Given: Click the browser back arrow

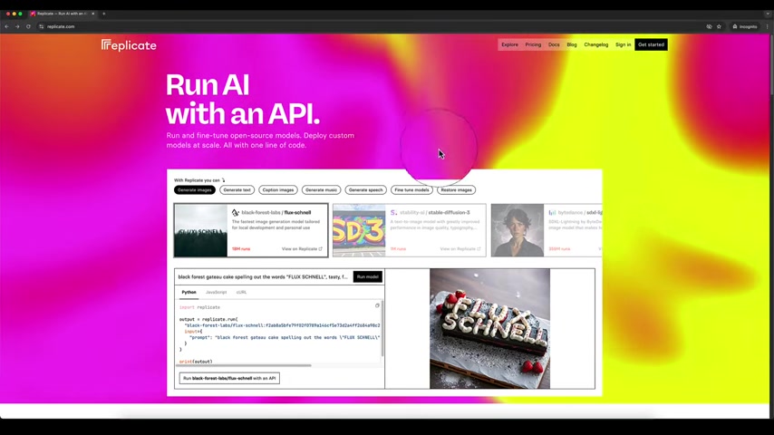Looking at the screenshot, I should [6, 26].
